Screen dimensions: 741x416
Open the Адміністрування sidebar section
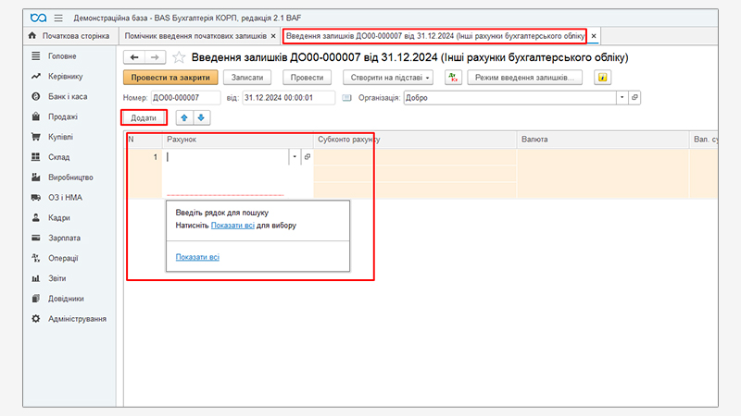point(76,319)
